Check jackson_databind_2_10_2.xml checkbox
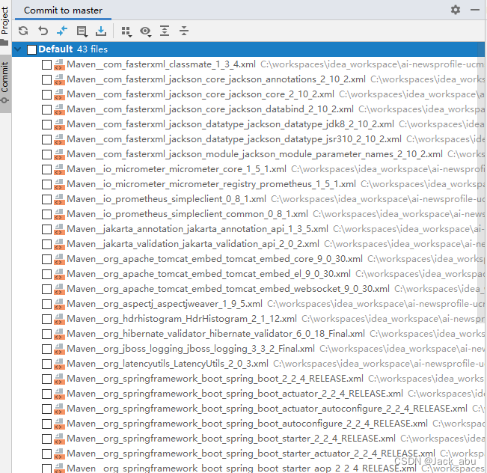Image resolution: width=487 pixels, height=473 pixels. tap(46, 109)
